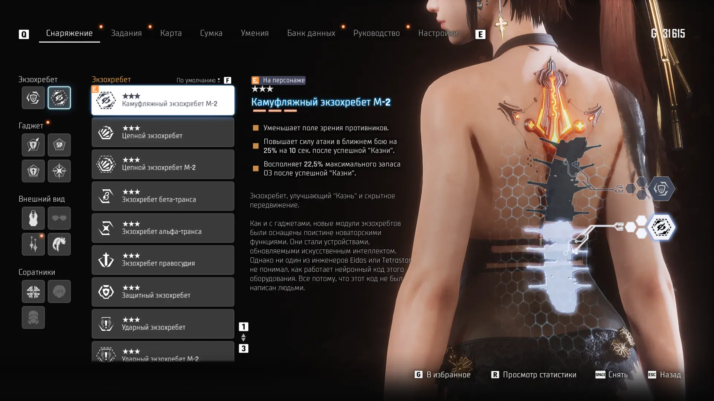The image size is (714, 401).
Task: Open the nano suit outfit slot
Action: coord(33,218)
